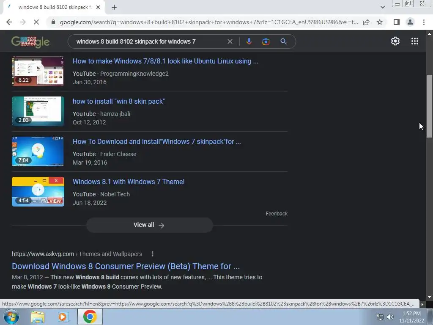Click the address bar URL
433x325 pixels.
(209, 22)
